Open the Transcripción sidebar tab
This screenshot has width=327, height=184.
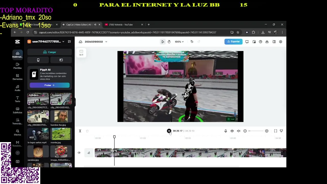tap(17, 121)
